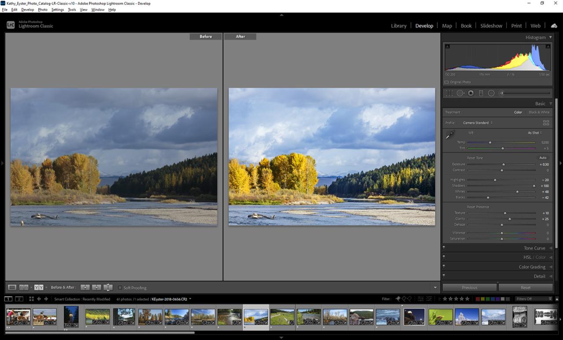Open cloud sync status icon
Image resolution: width=563 pixels, height=340 pixels.
pyautogui.click(x=554, y=26)
